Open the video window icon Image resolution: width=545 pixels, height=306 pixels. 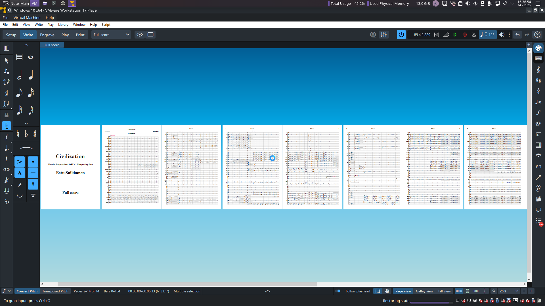pyautogui.click(x=373, y=35)
